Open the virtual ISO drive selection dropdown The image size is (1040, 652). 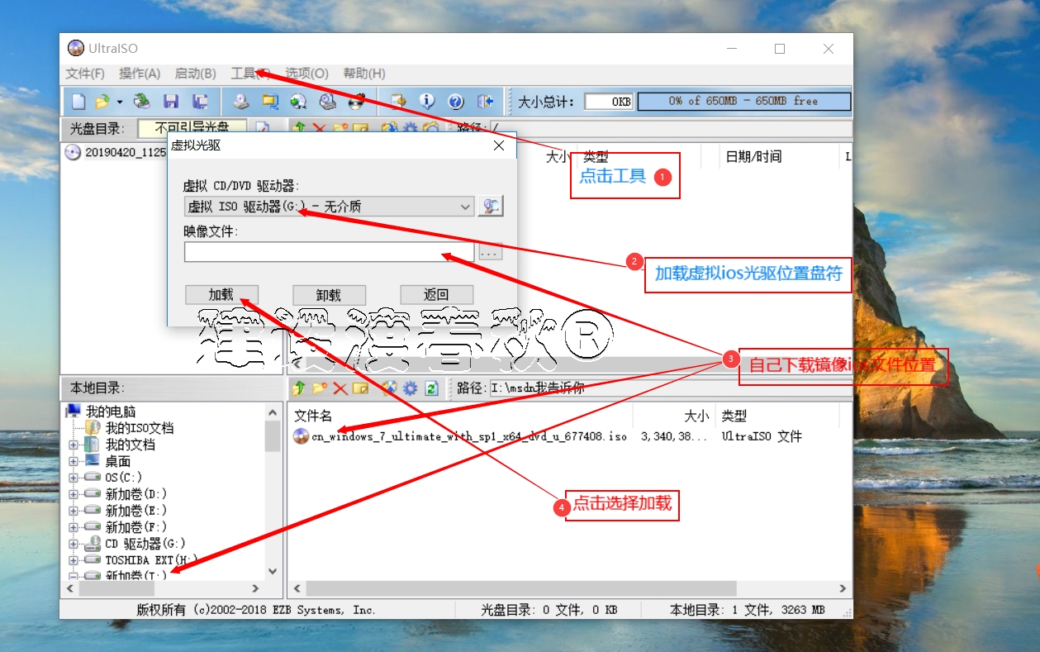tap(466, 206)
